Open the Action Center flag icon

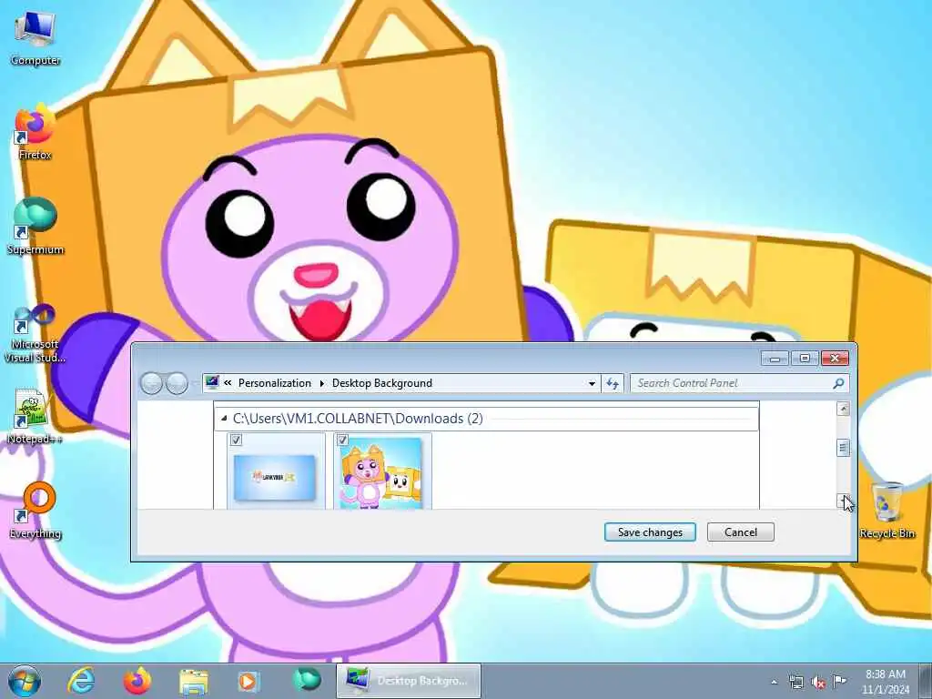pos(839,681)
